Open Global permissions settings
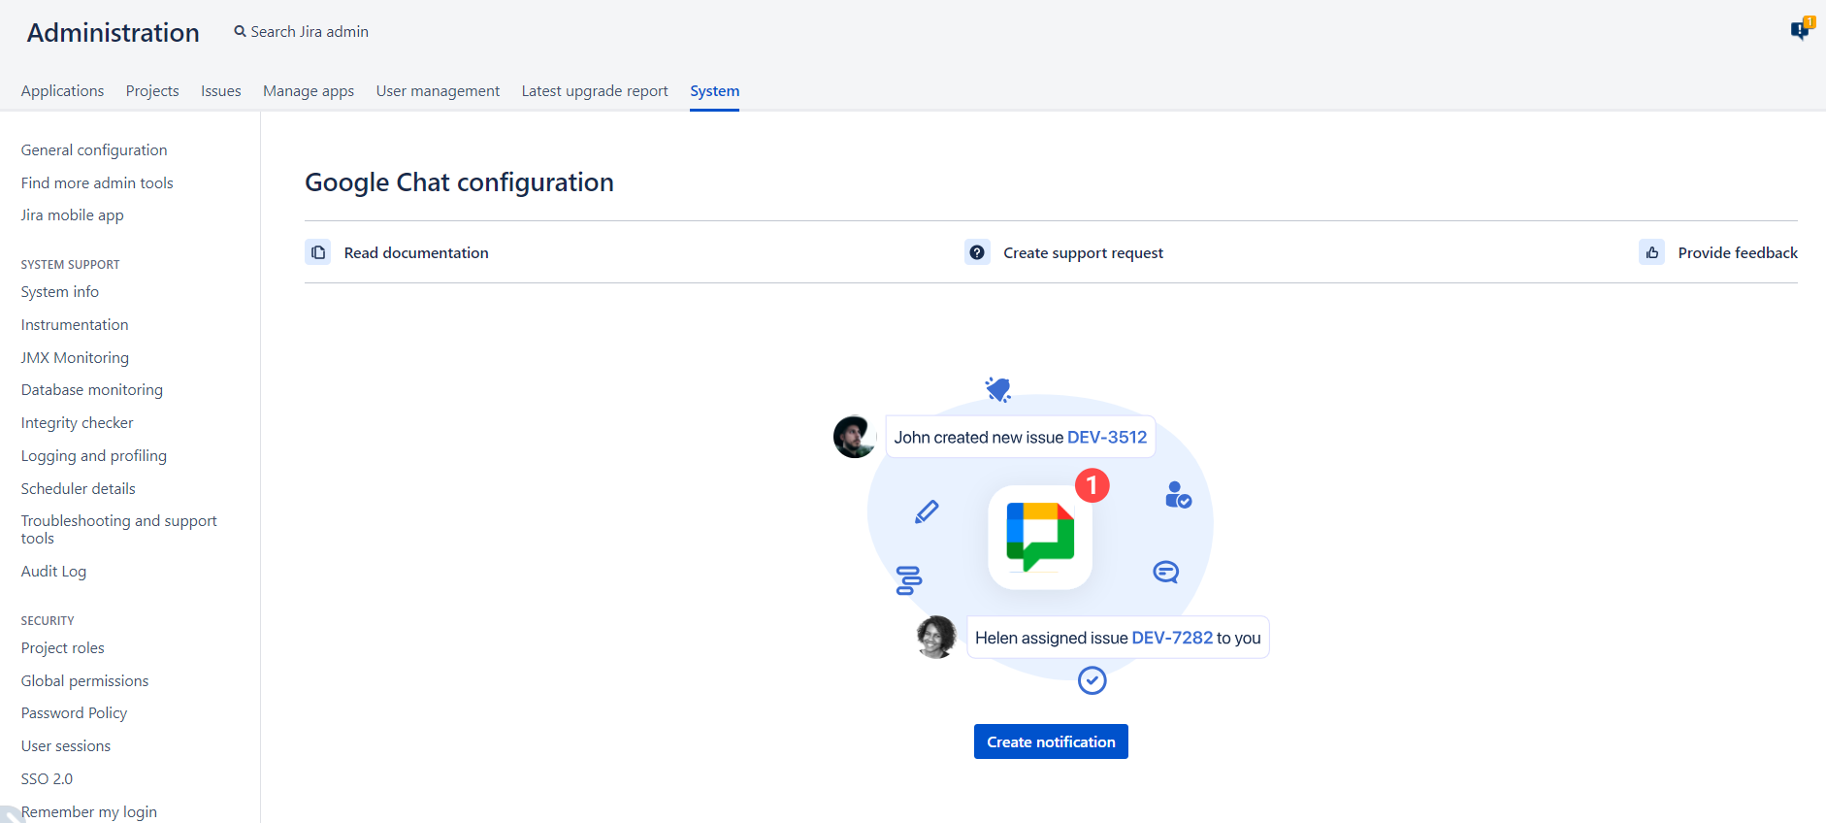The width and height of the screenshot is (1826, 823). click(x=85, y=681)
